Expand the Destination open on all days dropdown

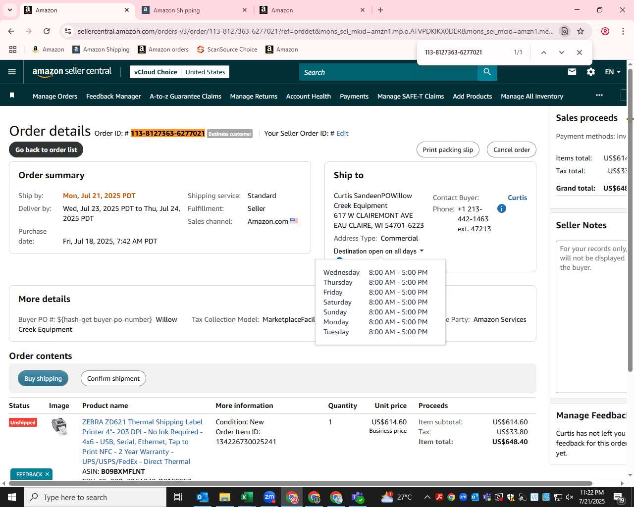[x=379, y=251]
